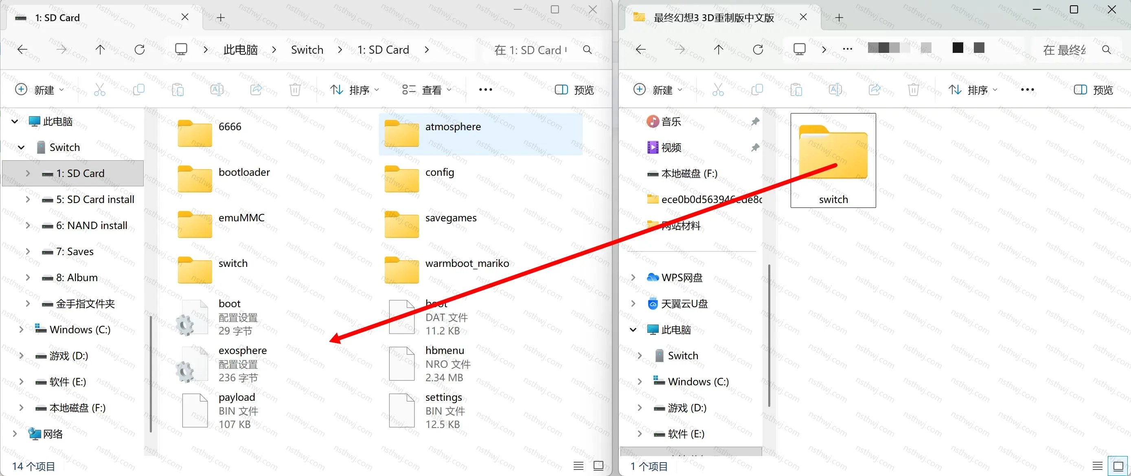Expand WPS网盘 node in right window
This screenshot has width=1131, height=476.
tap(633, 277)
